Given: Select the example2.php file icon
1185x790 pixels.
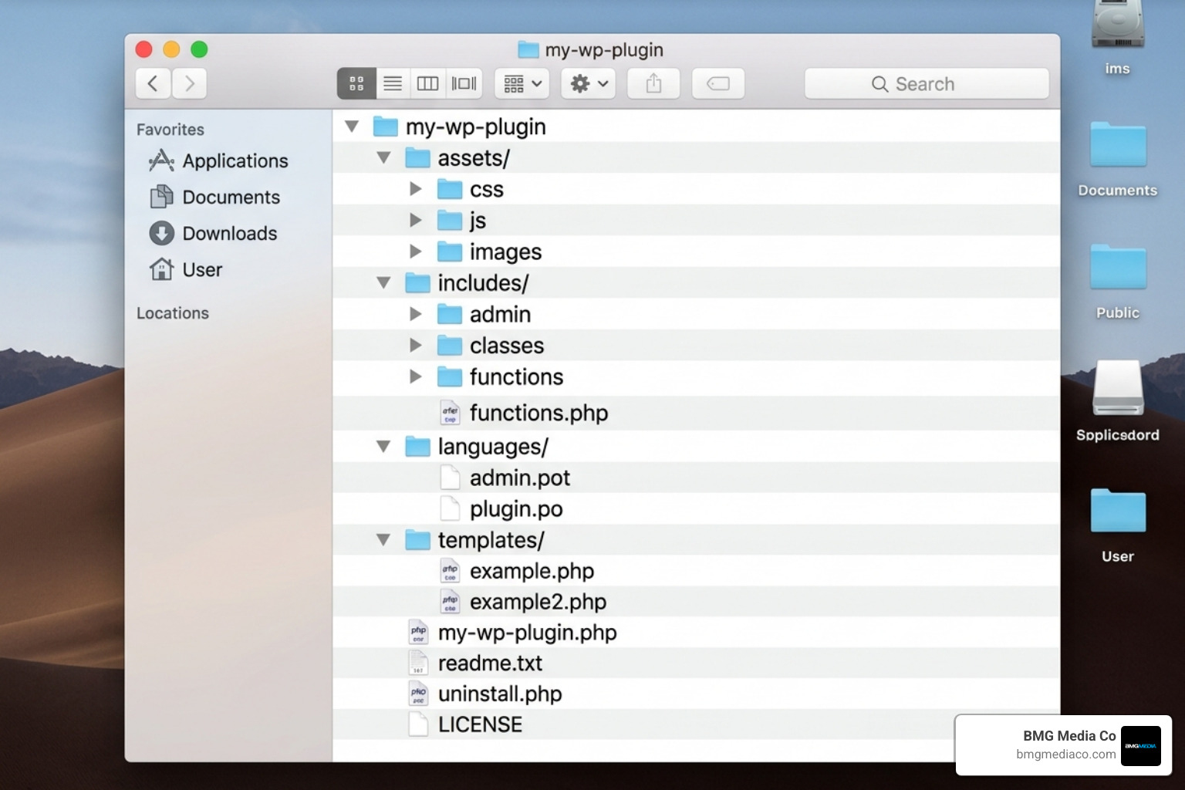Looking at the screenshot, I should 450,602.
